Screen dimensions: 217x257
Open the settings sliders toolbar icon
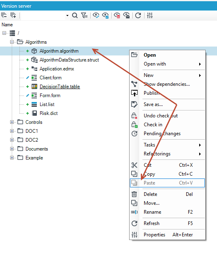point(150,15)
